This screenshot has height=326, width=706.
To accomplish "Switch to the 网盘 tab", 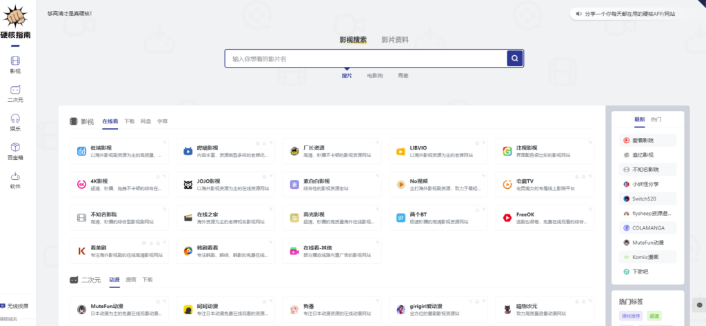I will click(146, 121).
